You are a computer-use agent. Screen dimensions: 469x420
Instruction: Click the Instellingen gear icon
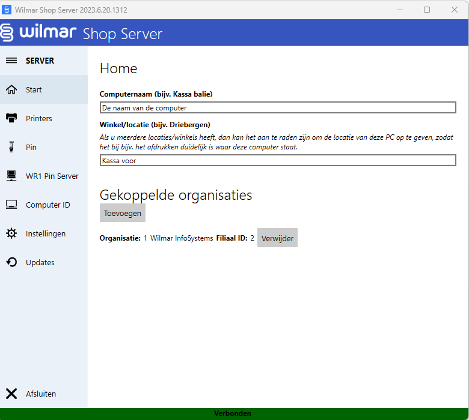click(x=11, y=233)
